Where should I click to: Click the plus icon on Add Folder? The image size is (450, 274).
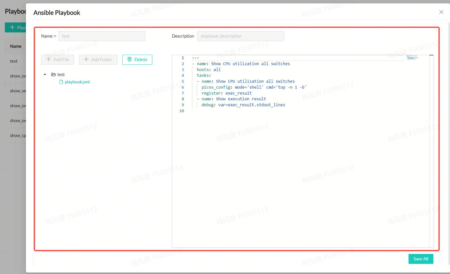coord(86,59)
